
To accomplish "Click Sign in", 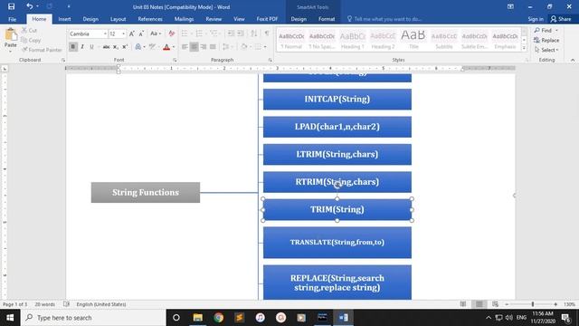I will click(x=536, y=19).
